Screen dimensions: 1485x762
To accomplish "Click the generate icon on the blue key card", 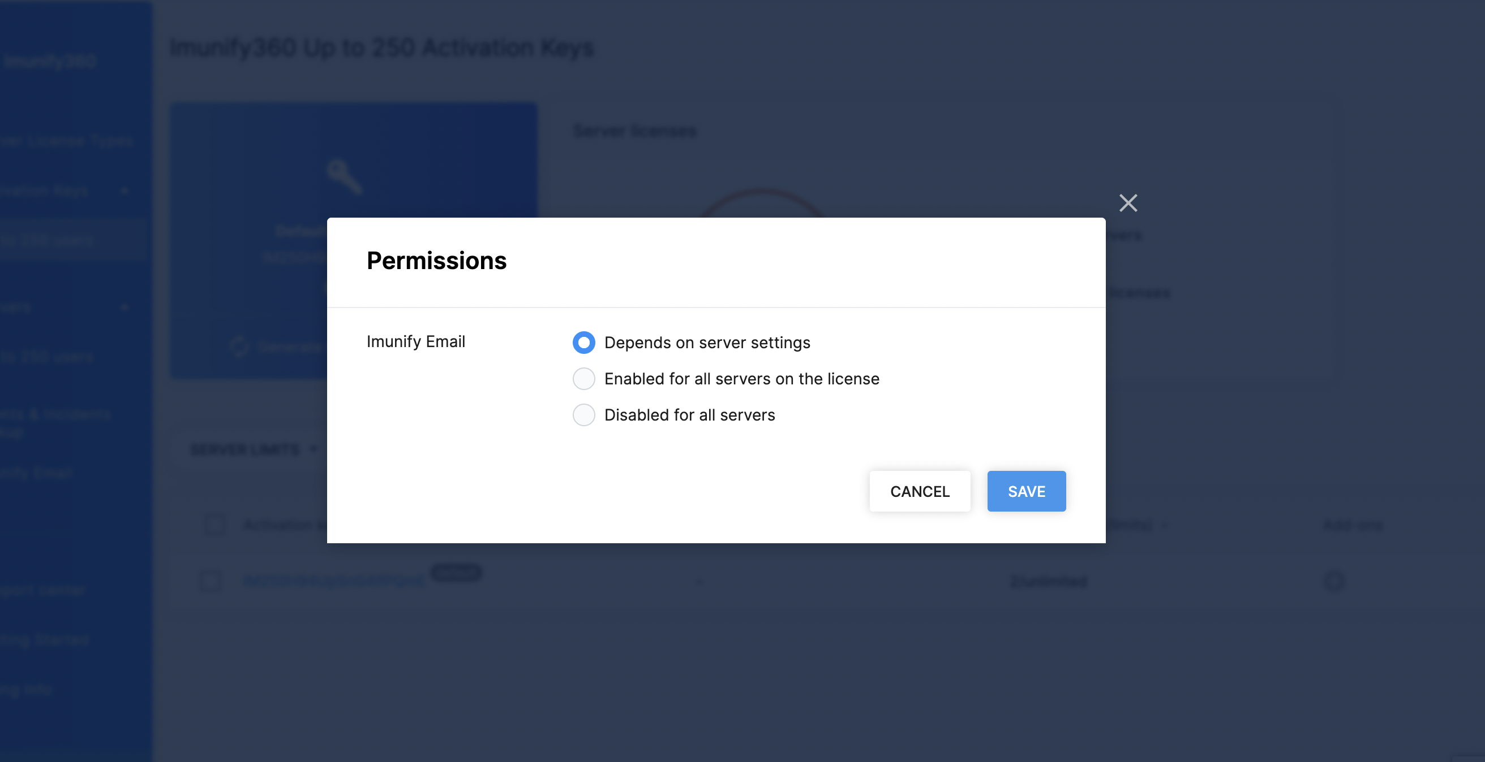I will (238, 346).
